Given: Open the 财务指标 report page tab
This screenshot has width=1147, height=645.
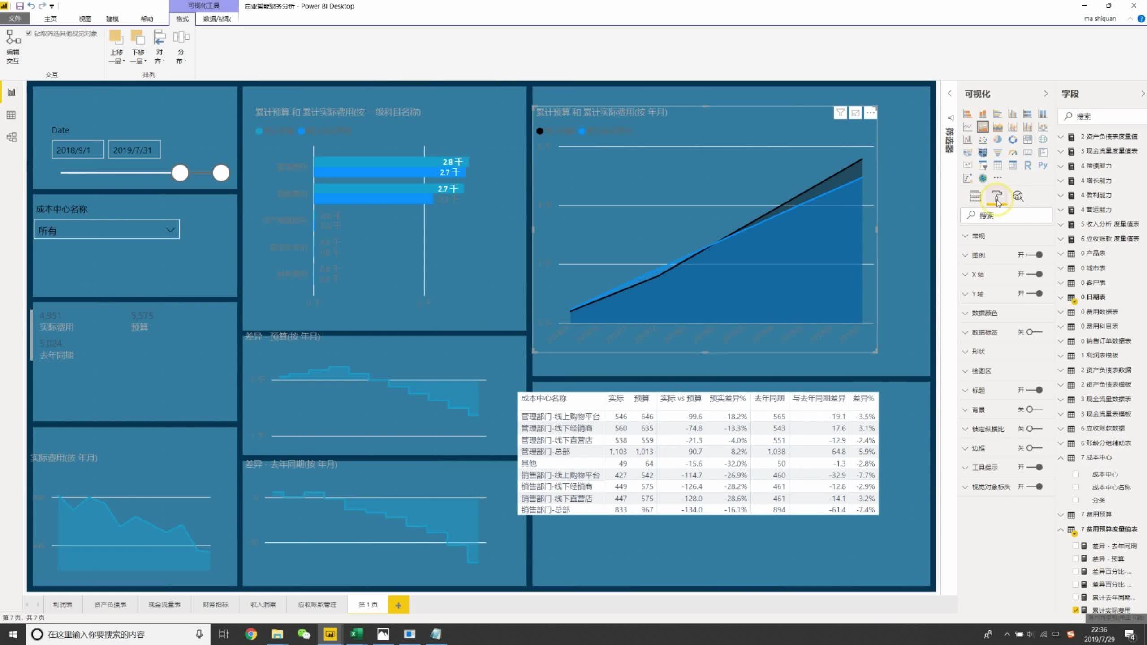Looking at the screenshot, I should pos(216,605).
